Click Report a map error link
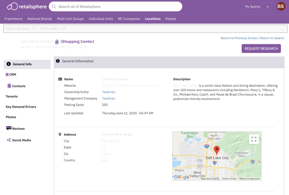289x195 pixels. [249, 179]
